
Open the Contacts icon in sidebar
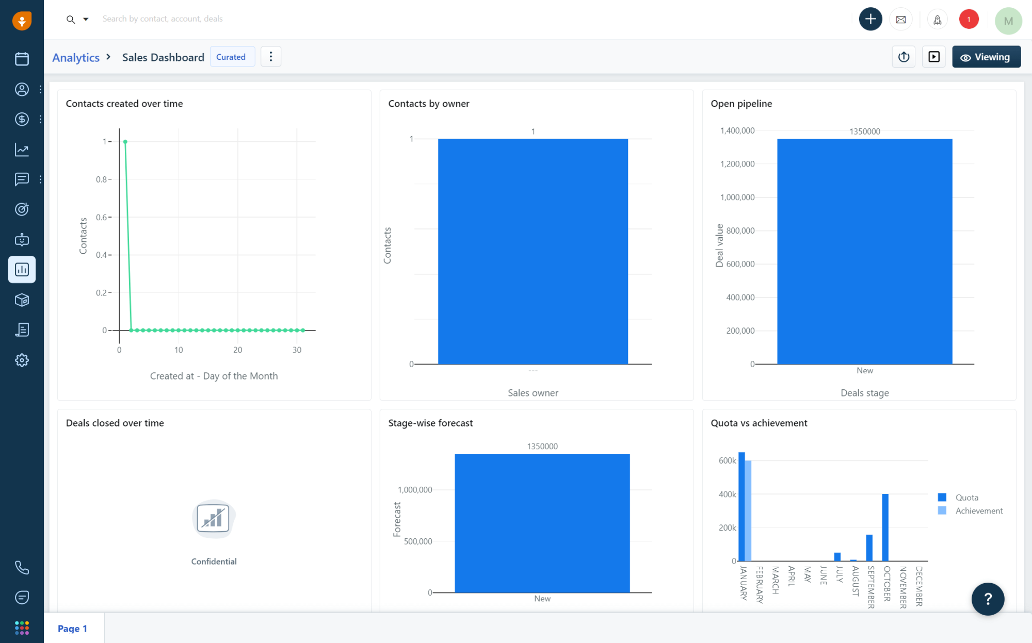(22, 90)
